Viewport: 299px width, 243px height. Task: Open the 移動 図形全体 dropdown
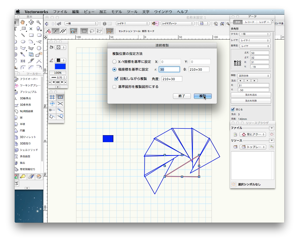(254, 76)
